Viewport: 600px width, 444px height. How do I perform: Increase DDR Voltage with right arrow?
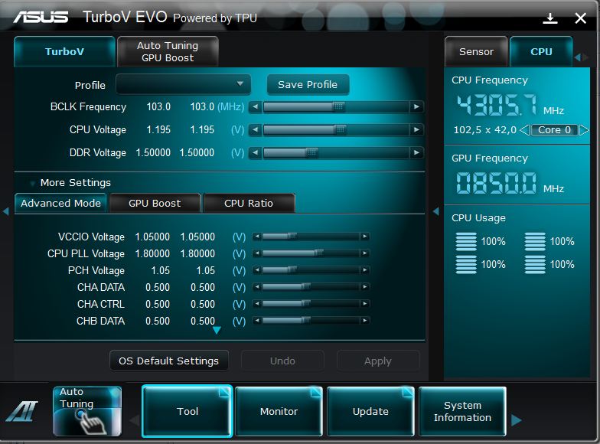pos(416,153)
